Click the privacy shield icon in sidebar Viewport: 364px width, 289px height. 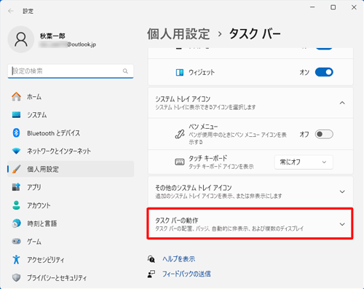[16, 277]
